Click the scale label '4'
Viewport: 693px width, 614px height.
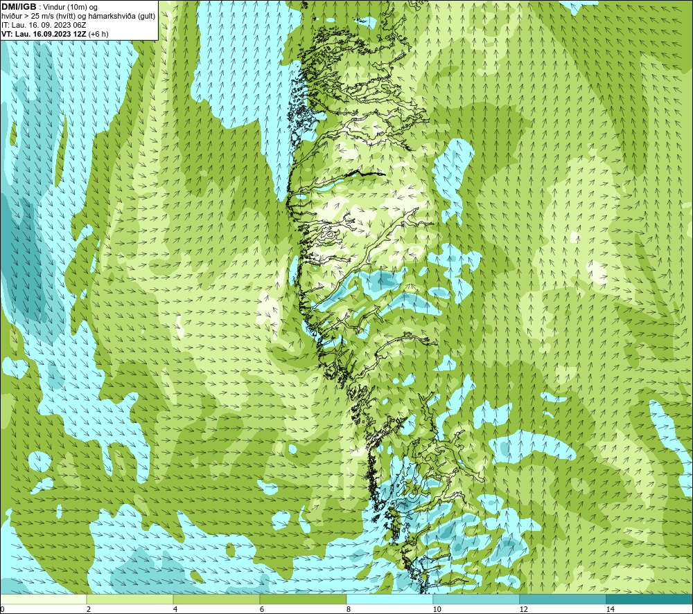[x=175, y=610]
